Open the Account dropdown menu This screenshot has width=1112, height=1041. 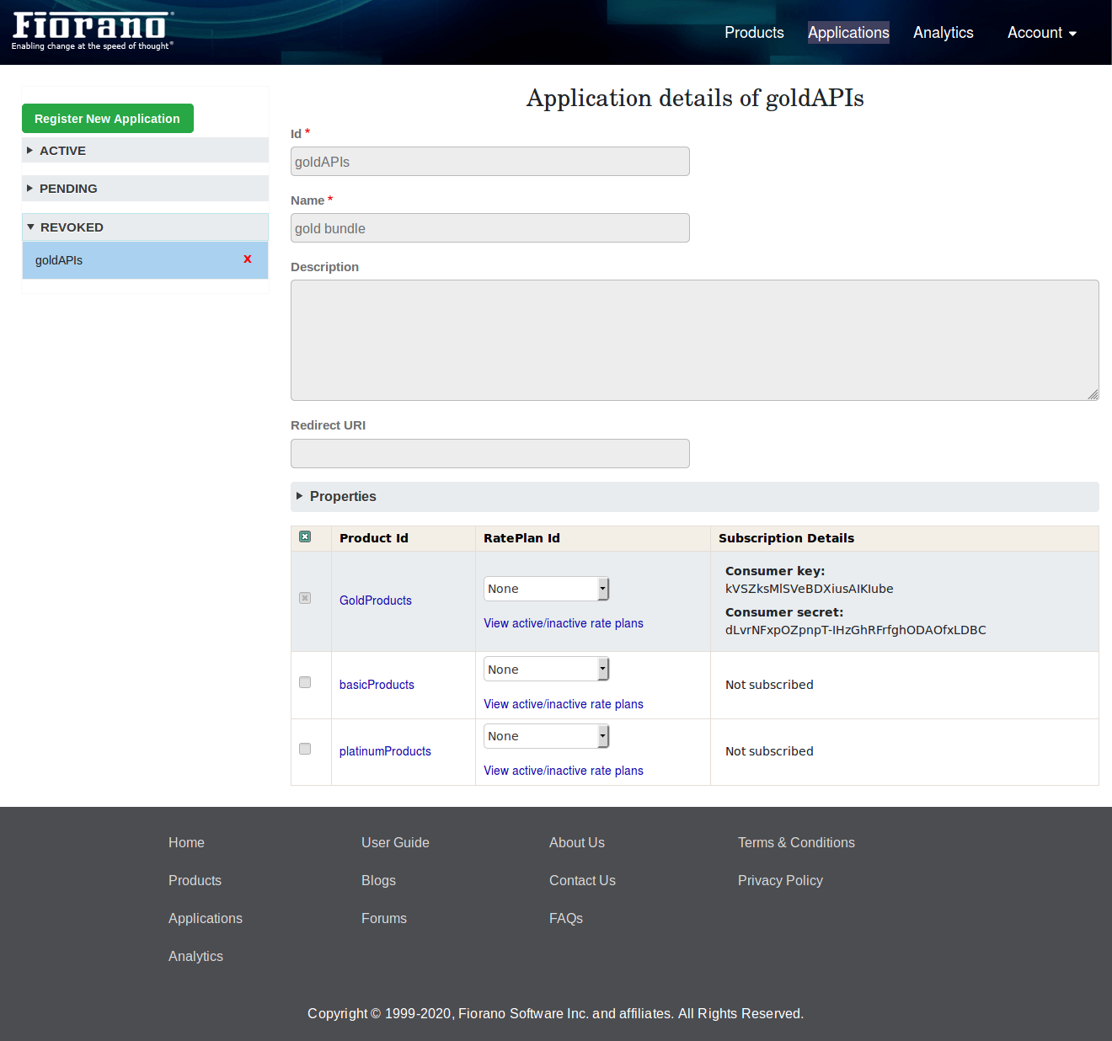tap(1042, 33)
